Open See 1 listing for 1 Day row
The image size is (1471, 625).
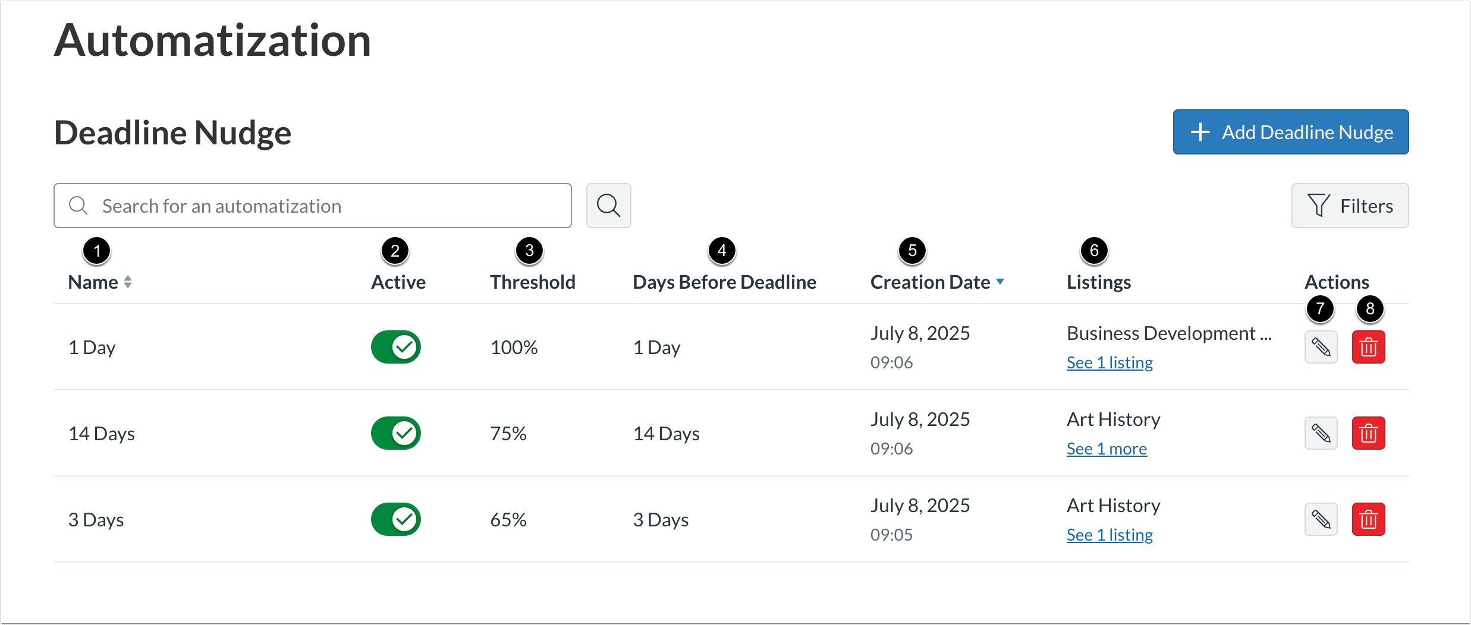(1109, 362)
